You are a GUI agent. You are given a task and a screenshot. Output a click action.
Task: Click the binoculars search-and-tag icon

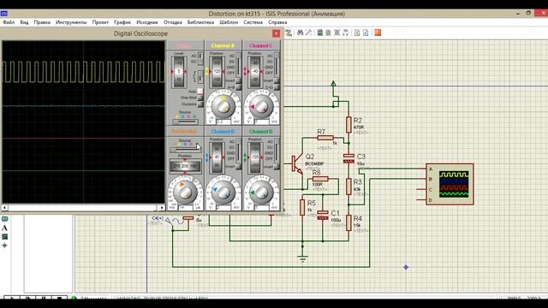pos(300,33)
